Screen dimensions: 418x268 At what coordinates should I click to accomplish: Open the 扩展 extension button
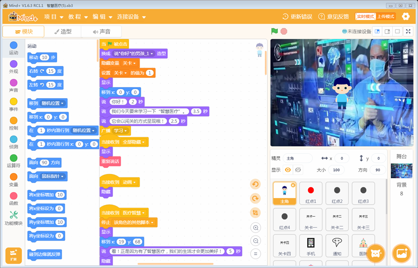click(13, 255)
